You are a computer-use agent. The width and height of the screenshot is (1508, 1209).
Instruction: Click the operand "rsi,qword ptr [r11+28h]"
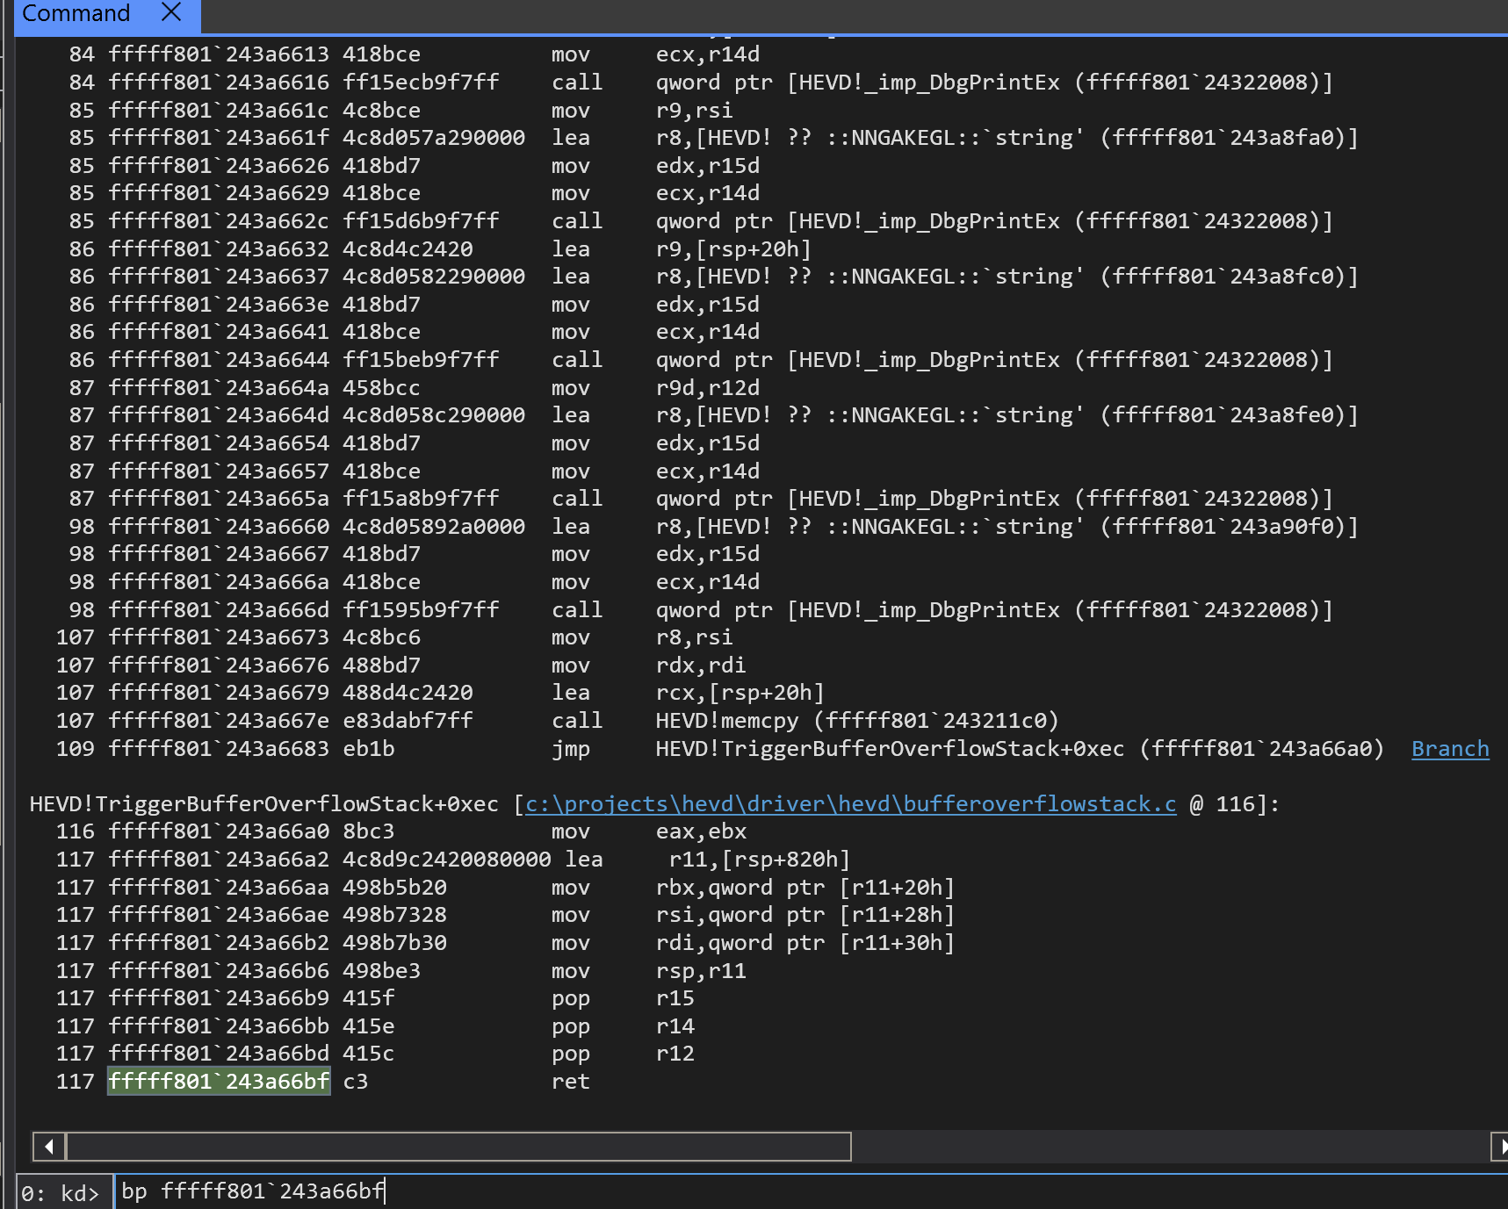click(805, 915)
